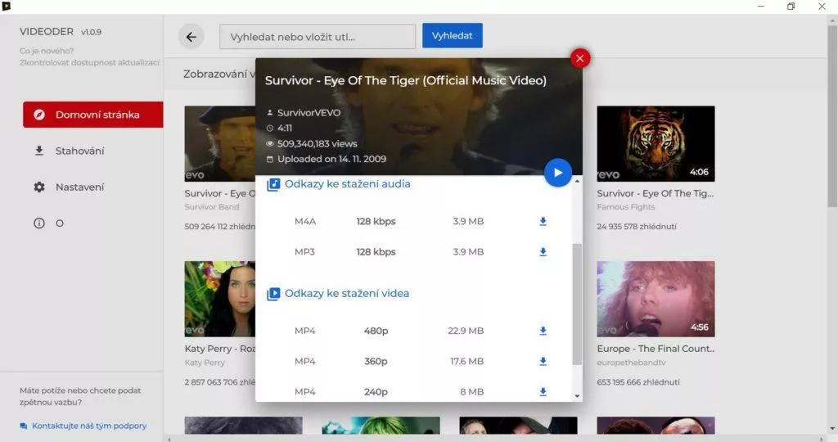Download the MP4 480p video
The image size is (838, 442).
pyautogui.click(x=543, y=331)
